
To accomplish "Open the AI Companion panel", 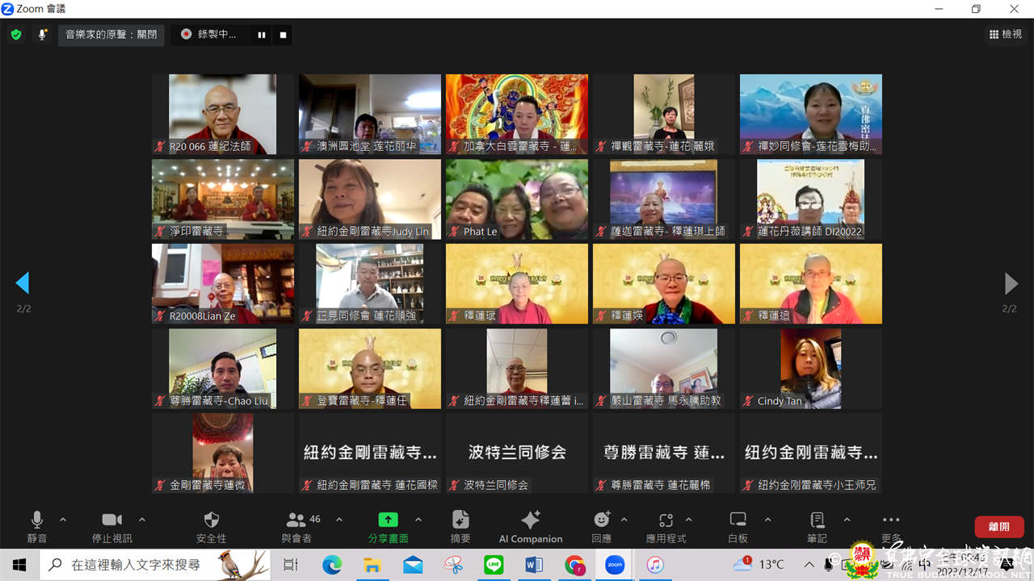I will tap(530, 525).
